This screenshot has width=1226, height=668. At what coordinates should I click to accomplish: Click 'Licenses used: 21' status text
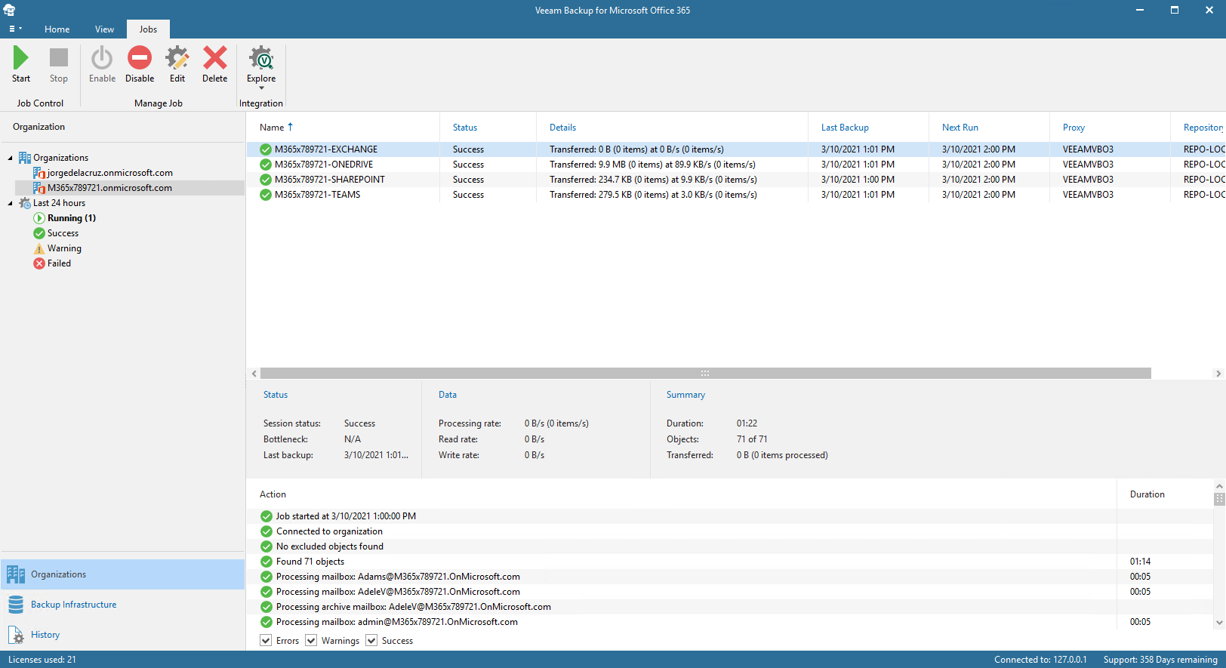pyautogui.click(x=42, y=660)
